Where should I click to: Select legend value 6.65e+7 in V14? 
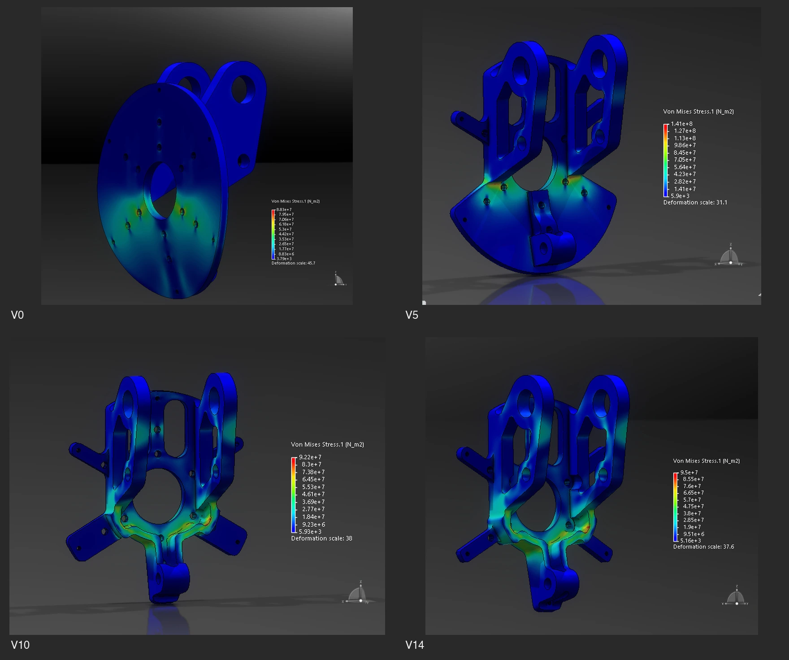[x=694, y=493]
